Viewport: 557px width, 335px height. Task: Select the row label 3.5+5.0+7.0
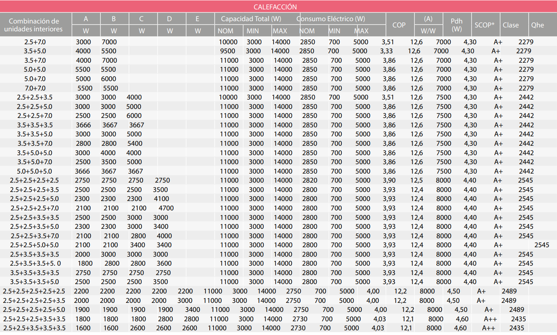coord(34,162)
